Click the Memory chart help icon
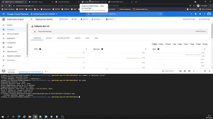This screenshot has height=119, width=213. click(x=102, y=49)
